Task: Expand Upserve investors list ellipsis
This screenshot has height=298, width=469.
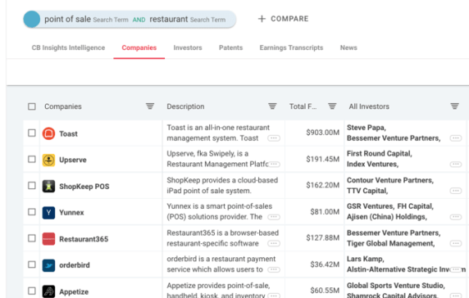Action: coord(456,165)
